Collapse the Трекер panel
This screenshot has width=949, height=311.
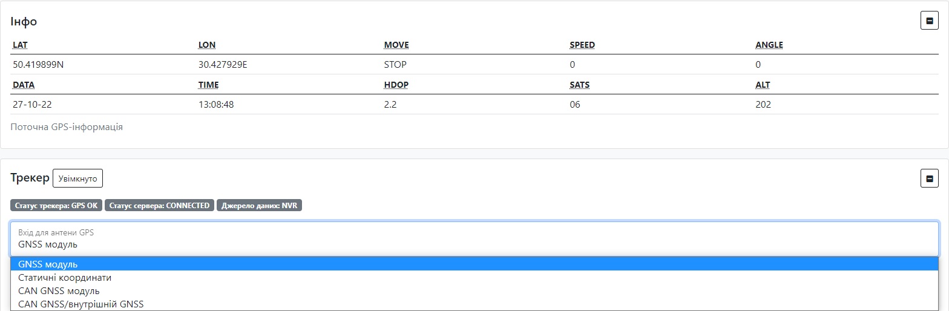[x=929, y=178]
